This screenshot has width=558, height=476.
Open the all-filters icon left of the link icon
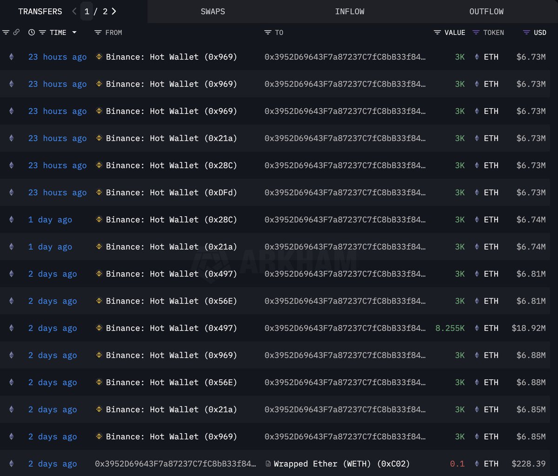(6, 32)
